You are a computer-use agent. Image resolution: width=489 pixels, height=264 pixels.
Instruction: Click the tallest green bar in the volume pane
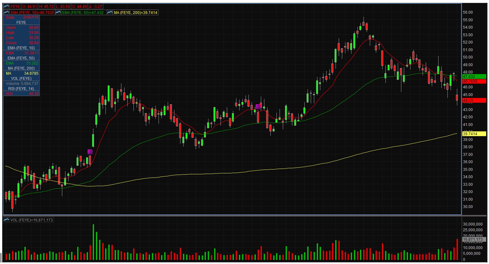click(x=93, y=242)
